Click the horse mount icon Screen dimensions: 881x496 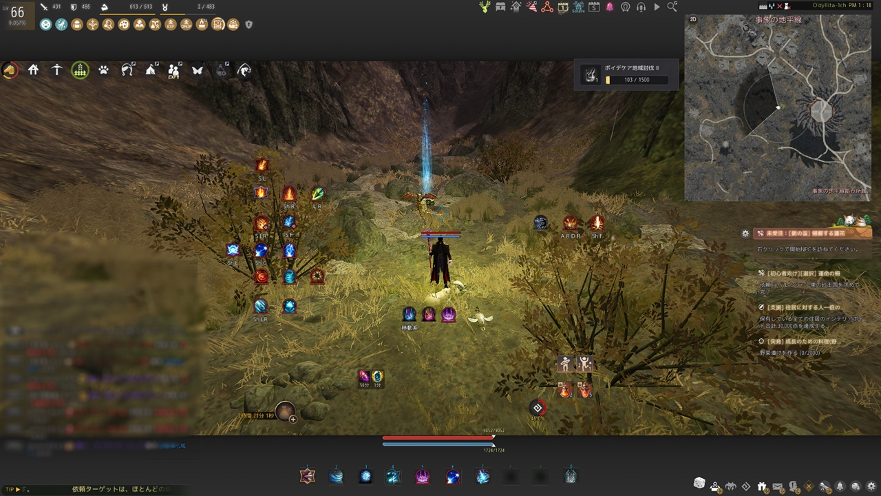click(x=10, y=70)
